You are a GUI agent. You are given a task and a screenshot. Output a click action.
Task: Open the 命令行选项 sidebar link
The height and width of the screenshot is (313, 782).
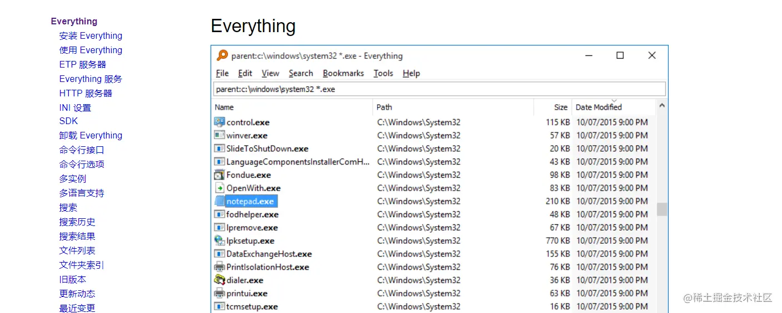[x=82, y=165]
